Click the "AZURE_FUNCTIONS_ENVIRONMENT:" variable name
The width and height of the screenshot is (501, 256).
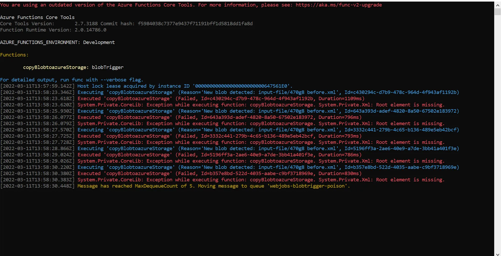(40, 42)
